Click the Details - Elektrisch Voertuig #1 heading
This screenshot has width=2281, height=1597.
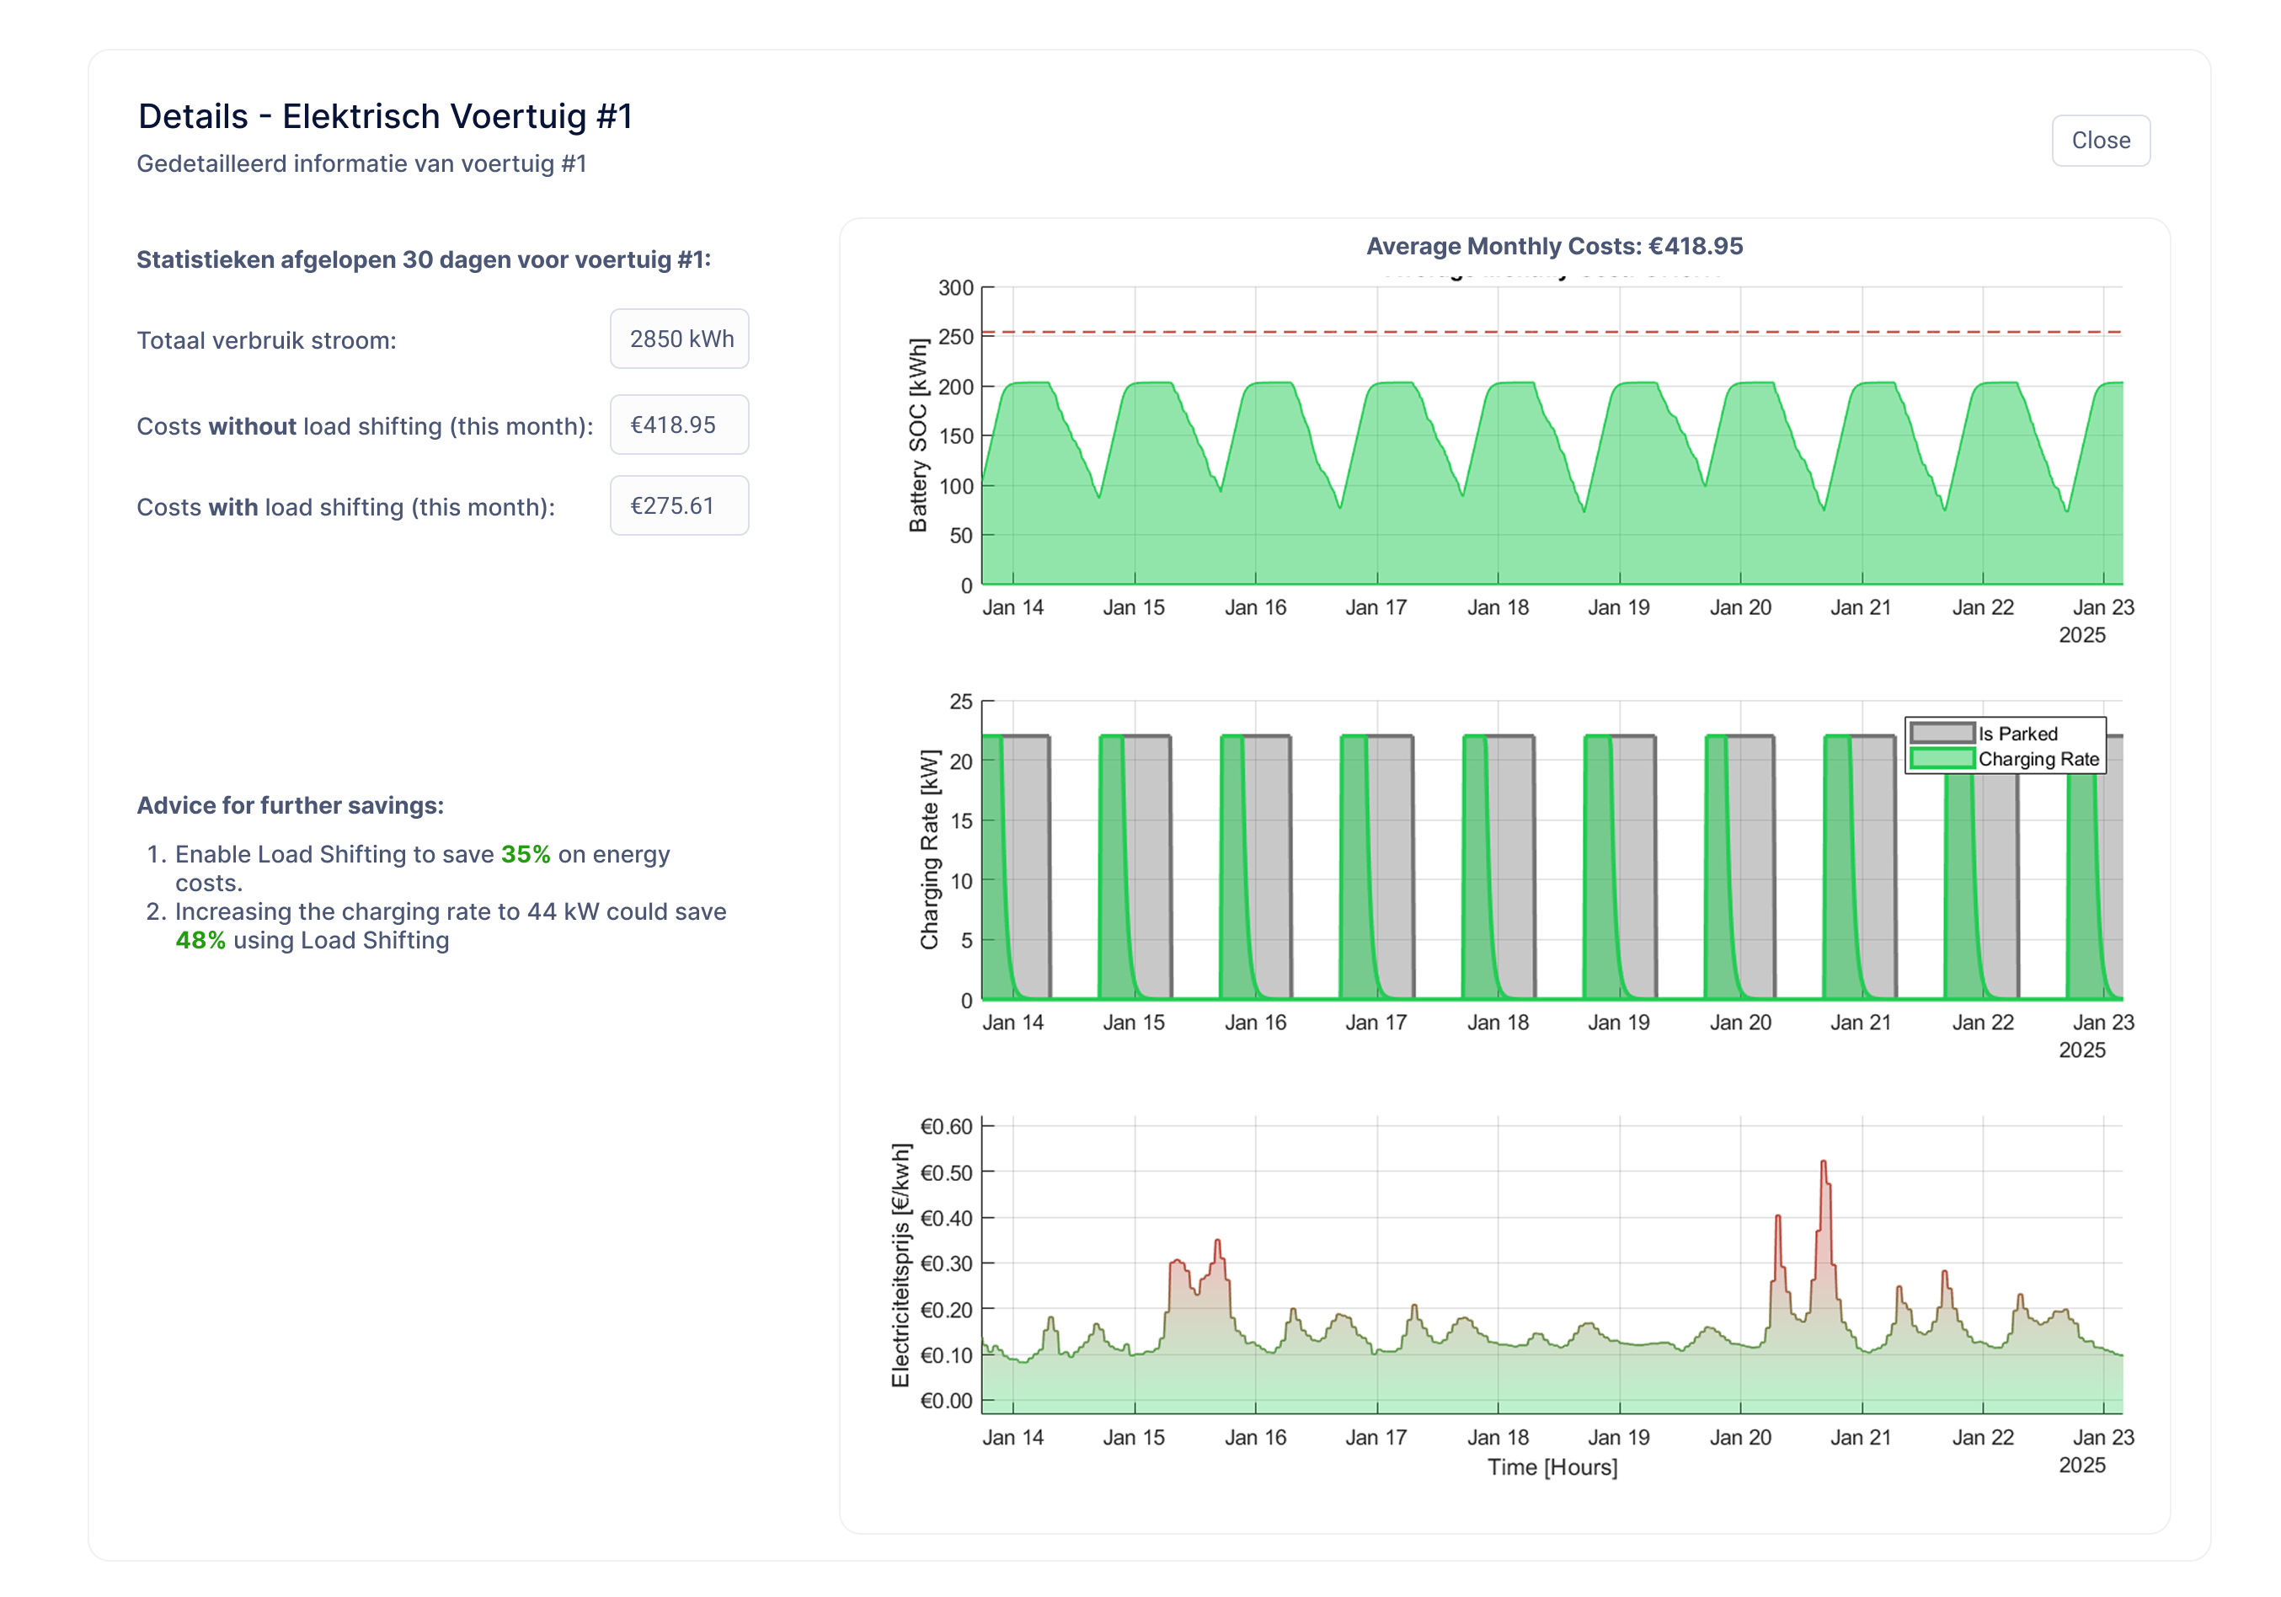(x=386, y=116)
